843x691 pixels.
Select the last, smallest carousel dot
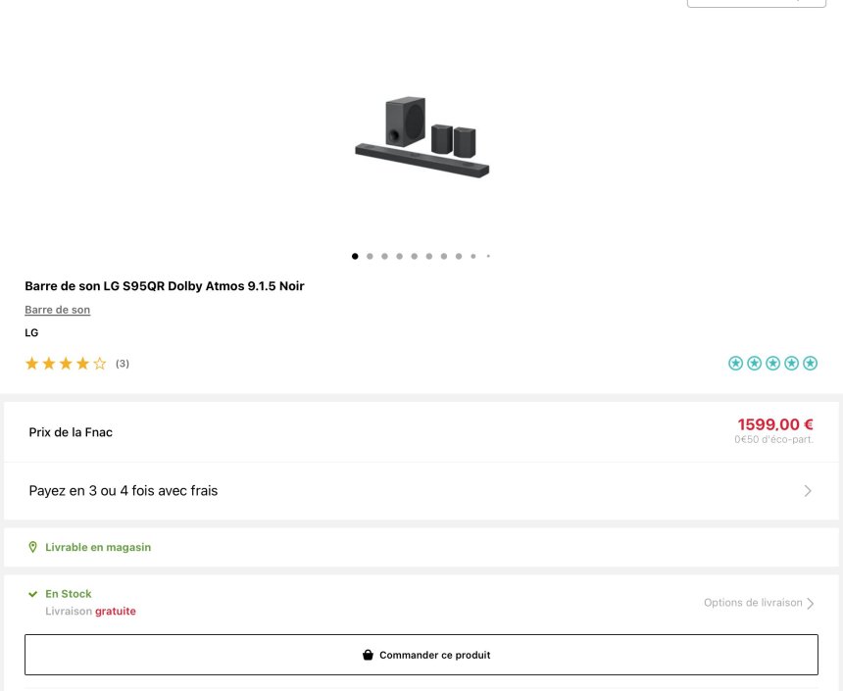488,256
